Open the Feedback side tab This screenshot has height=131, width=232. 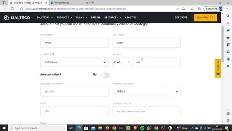(218, 68)
